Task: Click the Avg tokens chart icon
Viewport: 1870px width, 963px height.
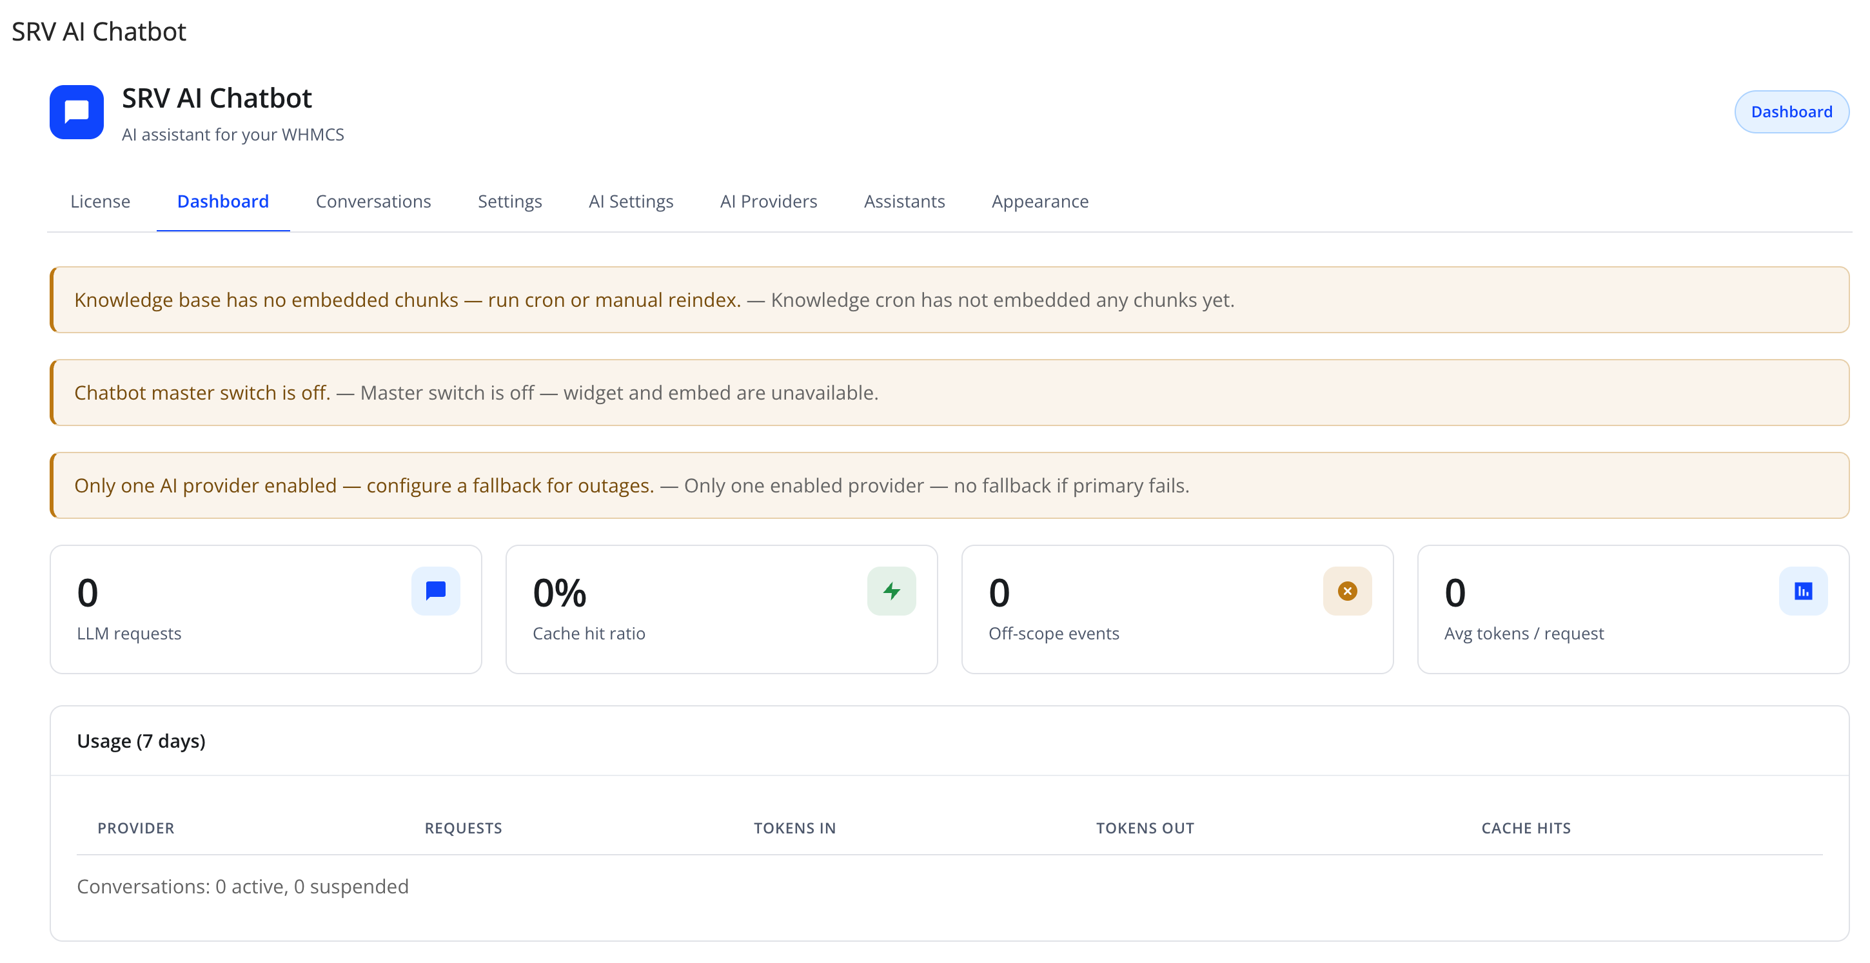Action: pos(1803,590)
